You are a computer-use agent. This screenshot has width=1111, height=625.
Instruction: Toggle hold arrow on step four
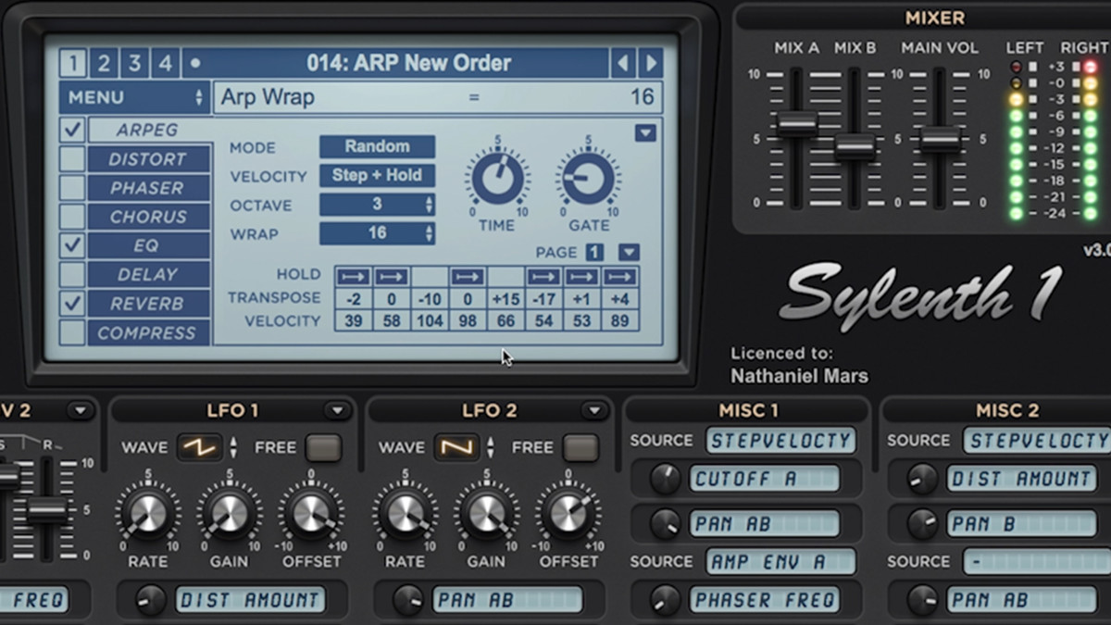[468, 276]
